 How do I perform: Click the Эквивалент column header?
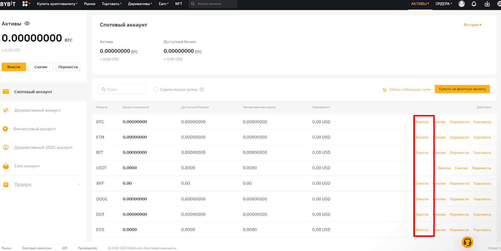tap(321, 107)
